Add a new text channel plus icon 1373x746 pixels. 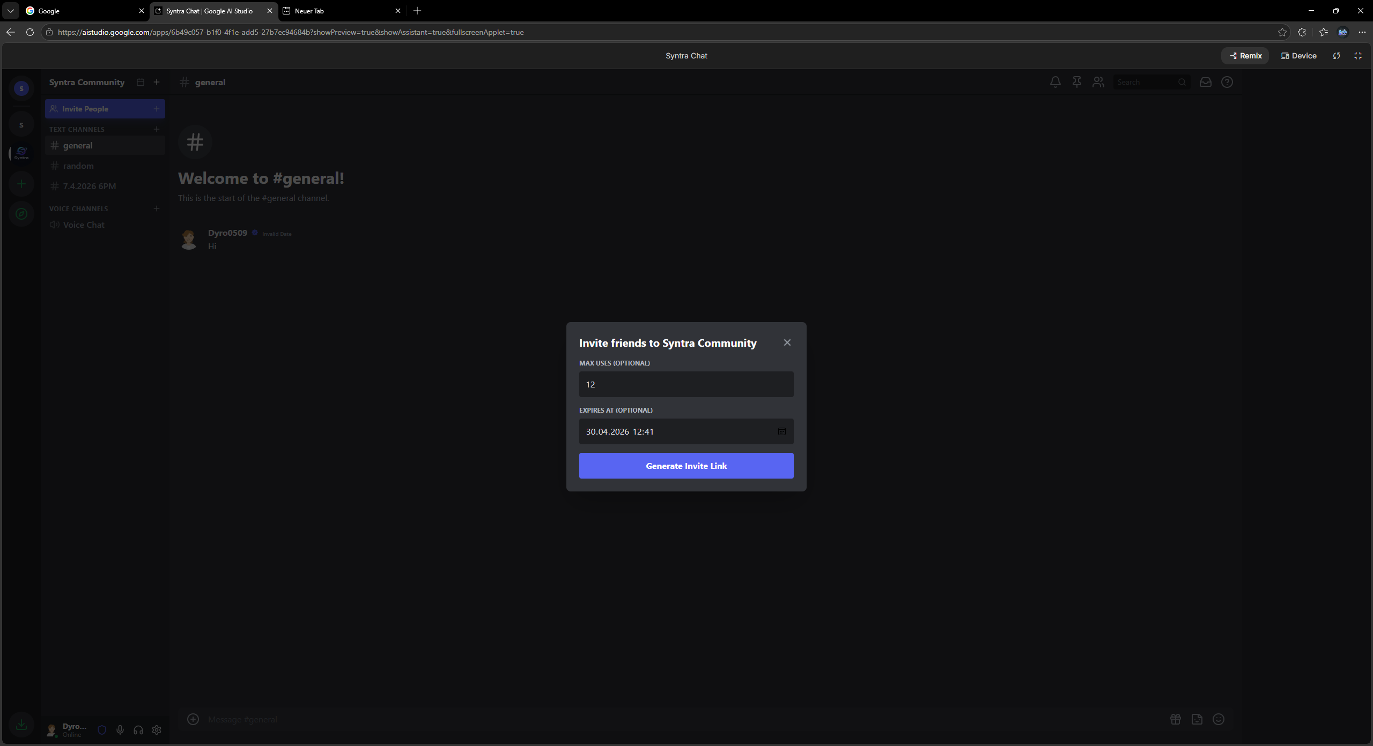pos(157,129)
